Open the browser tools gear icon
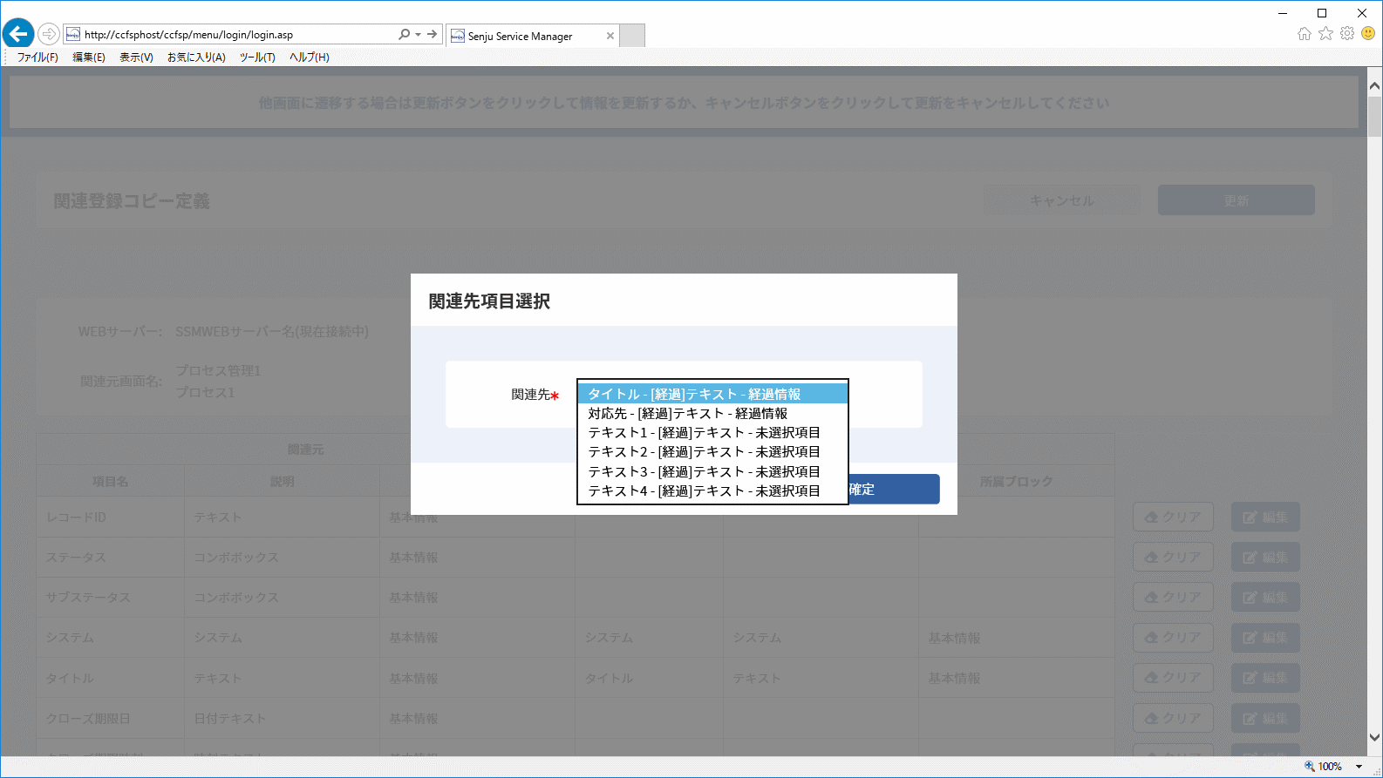The height and width of the screenshot is (778, 1383). 1347,34
